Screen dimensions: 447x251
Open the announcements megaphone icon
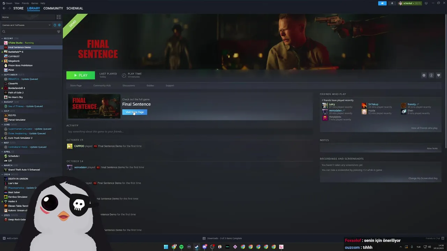[382, 3]
